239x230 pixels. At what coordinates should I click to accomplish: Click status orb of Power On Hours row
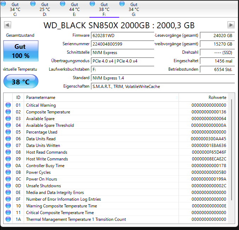(8, 179)
